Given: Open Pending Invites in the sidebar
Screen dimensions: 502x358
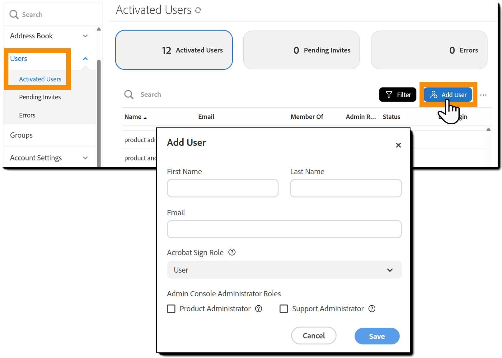Looking at the screenshot, I should pyautogui.click(x=40, y=97).
